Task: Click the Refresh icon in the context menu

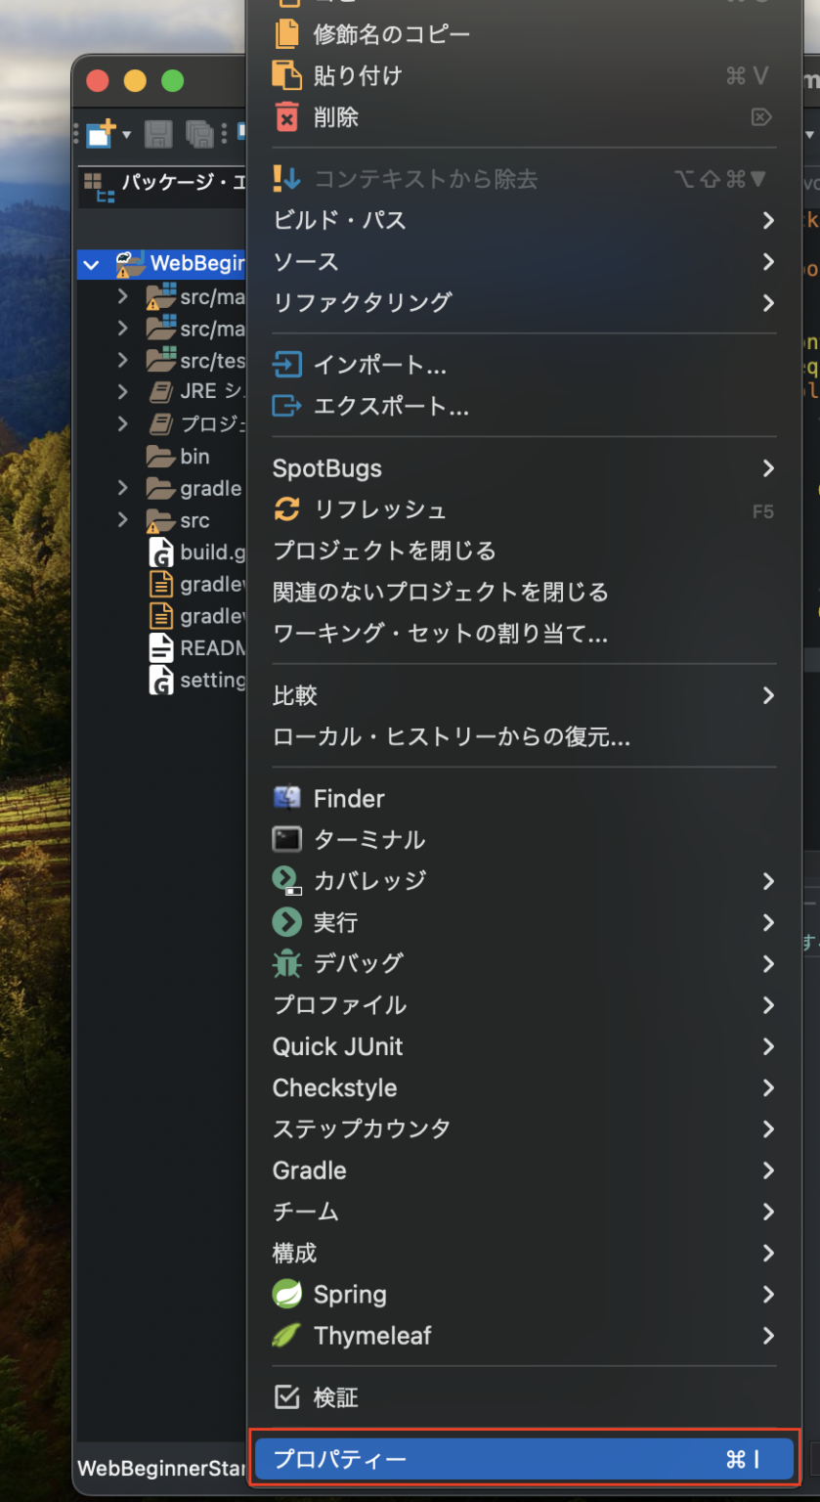Action: [285, 509]
